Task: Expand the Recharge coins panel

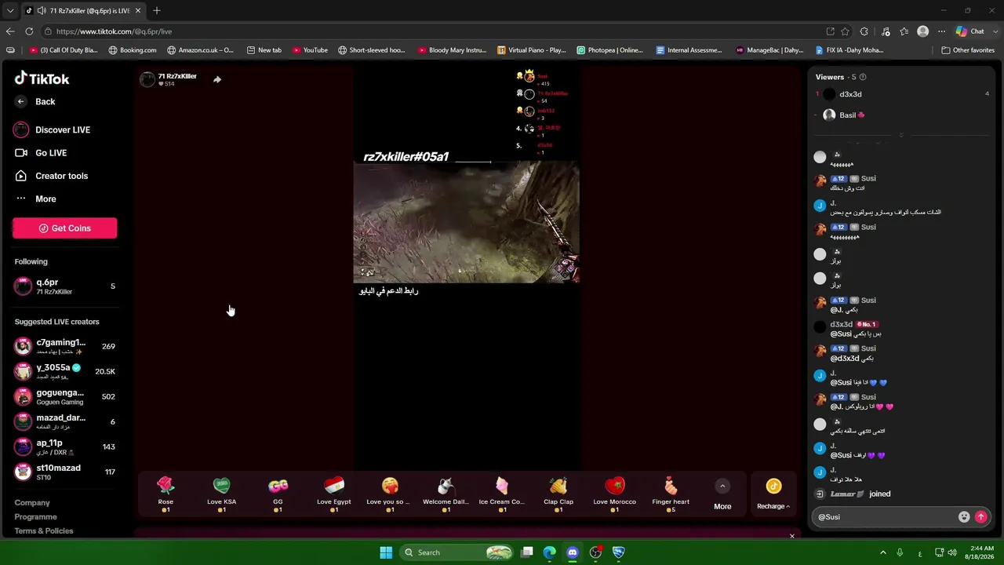Action: 773,494
